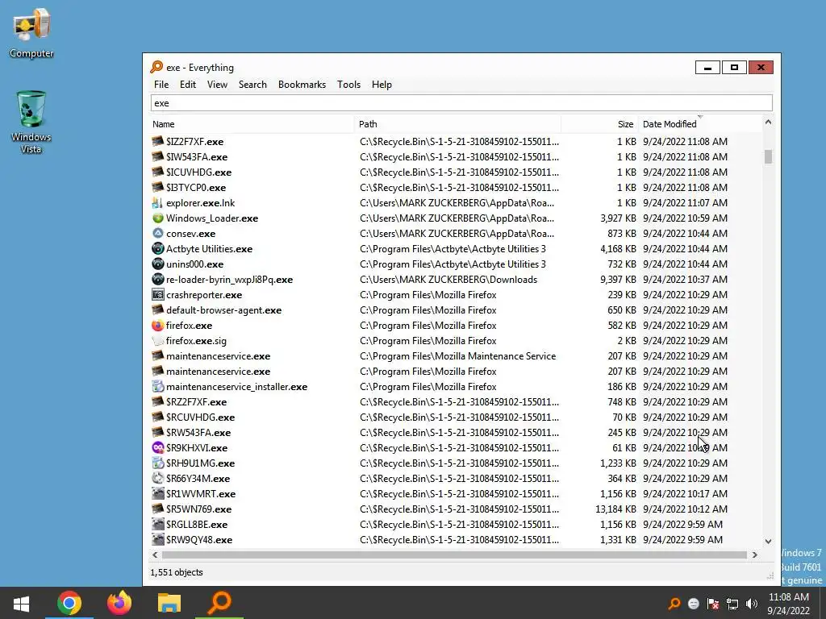
Task: Select the $ICUVHDG.exe row name
Action: coord(198,172)
